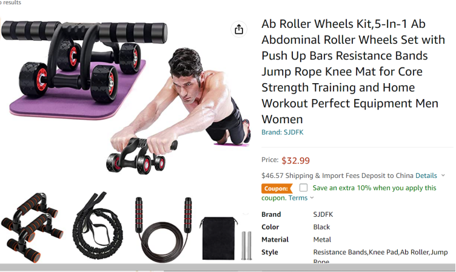Expand the coupon Terms chevron
Image resolution: width=456 pixels, height=272 pixels.
312,198
